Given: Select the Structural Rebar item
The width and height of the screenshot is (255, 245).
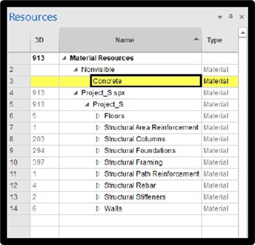Looking at the screenshot, I should (x=130, y=185).
